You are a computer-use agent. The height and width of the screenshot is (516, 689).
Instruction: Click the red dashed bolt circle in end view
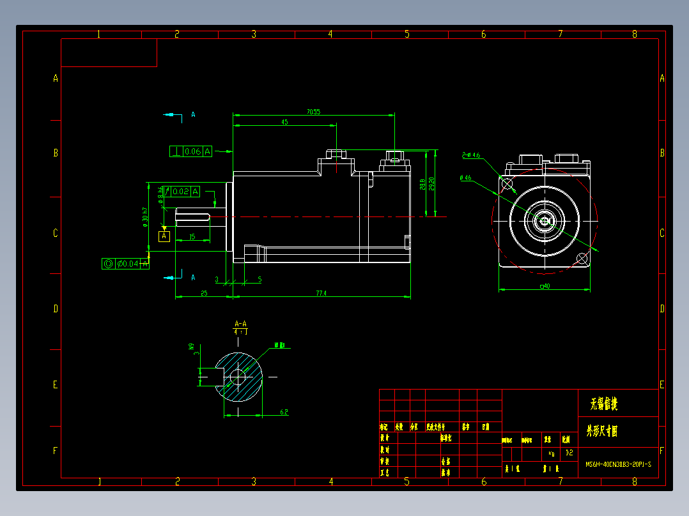tap(545, 221)
